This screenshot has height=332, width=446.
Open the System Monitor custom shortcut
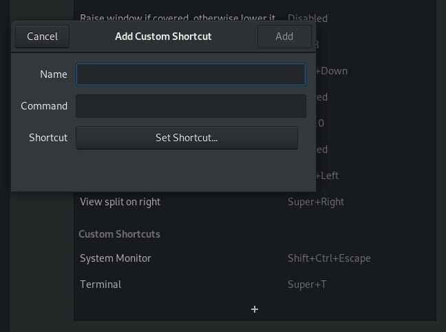click(255, 258)
